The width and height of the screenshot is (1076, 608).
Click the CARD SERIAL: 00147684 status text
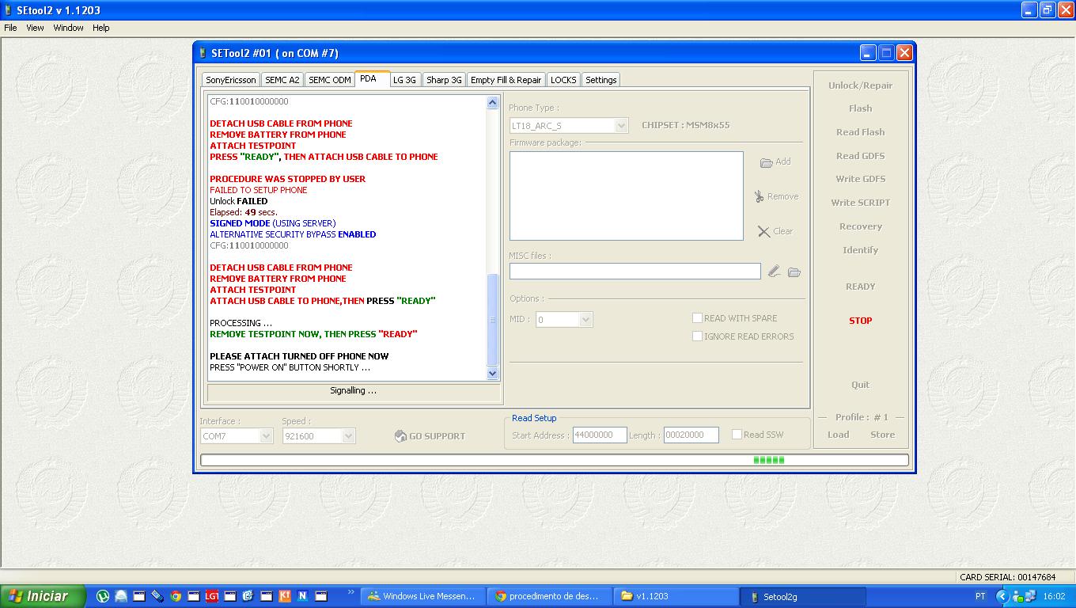click(1007, 577)
